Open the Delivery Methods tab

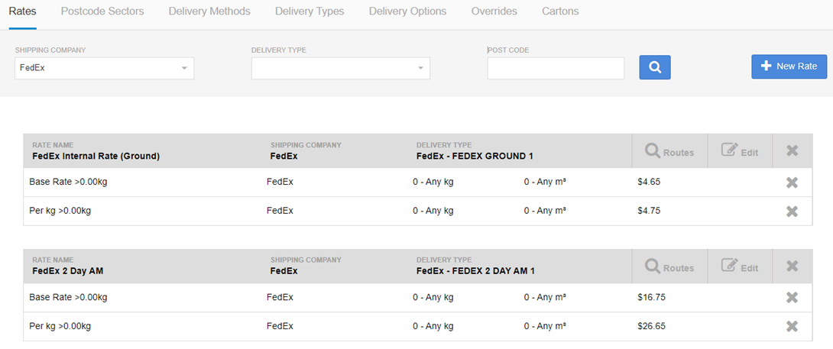(209, 11)
